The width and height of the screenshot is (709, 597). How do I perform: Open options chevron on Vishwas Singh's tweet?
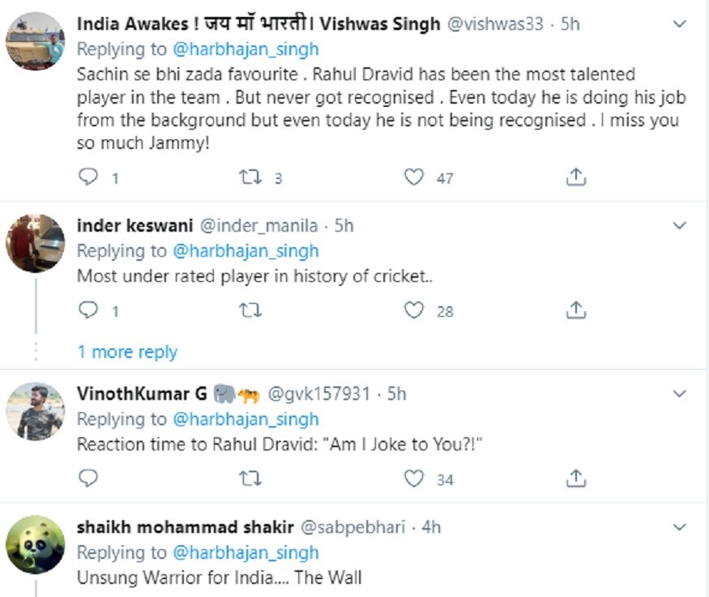pyautogui.click(x=680, y=23)
